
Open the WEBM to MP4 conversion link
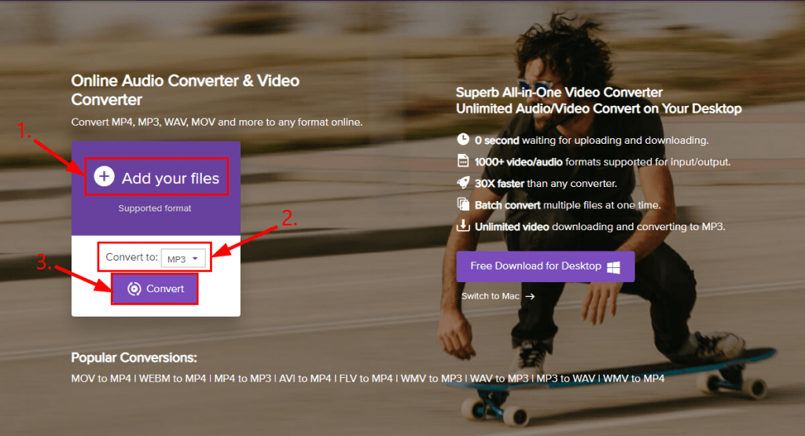pos(172,379)
